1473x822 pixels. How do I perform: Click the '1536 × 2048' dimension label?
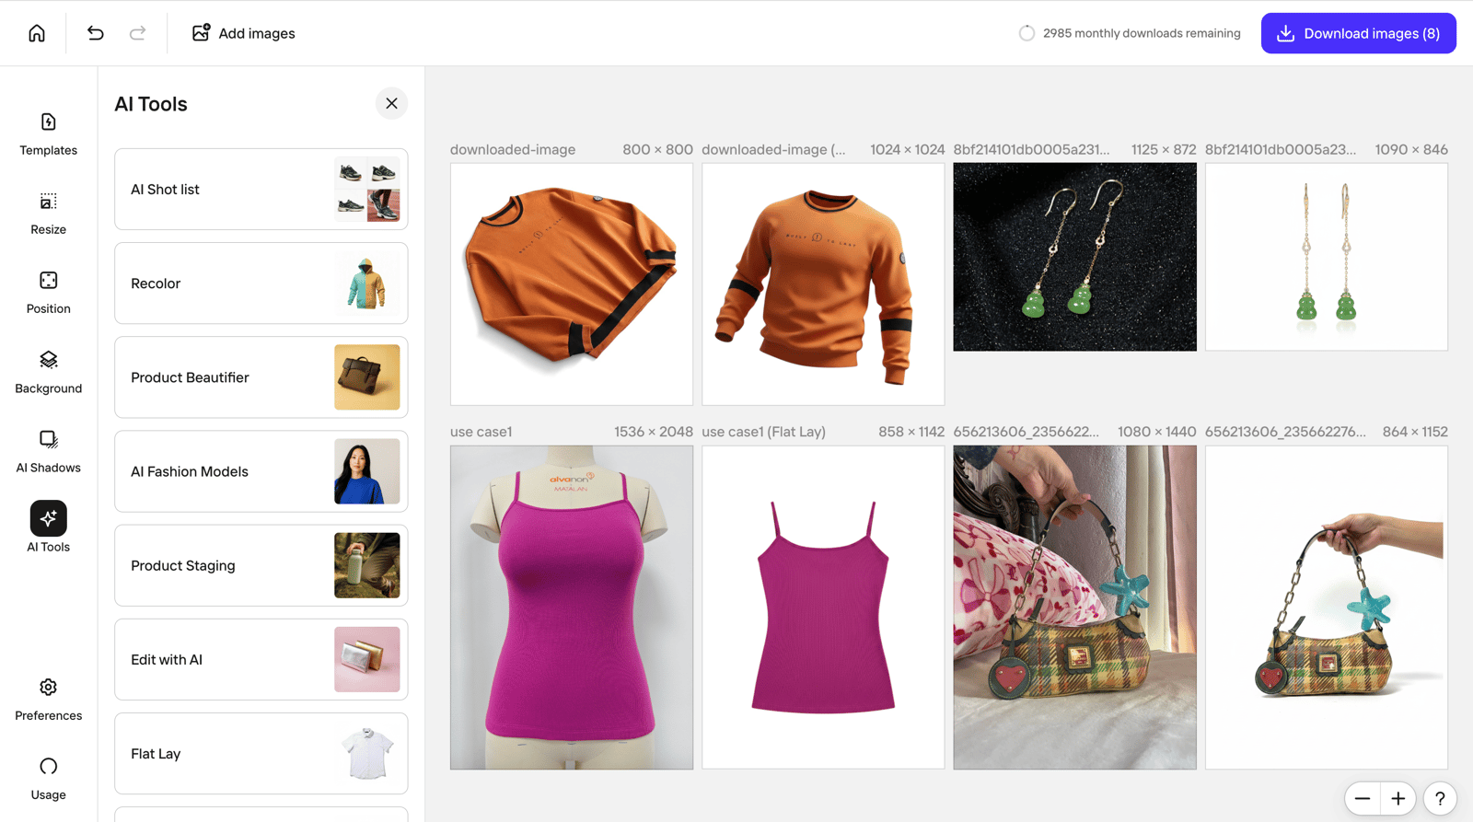(654, 432)
